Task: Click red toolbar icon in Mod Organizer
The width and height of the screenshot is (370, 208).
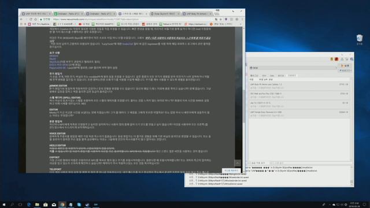Action: [x=336, y=59]
